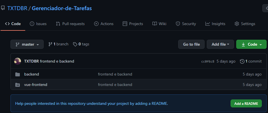Click the Add a README button

[246, 103]
